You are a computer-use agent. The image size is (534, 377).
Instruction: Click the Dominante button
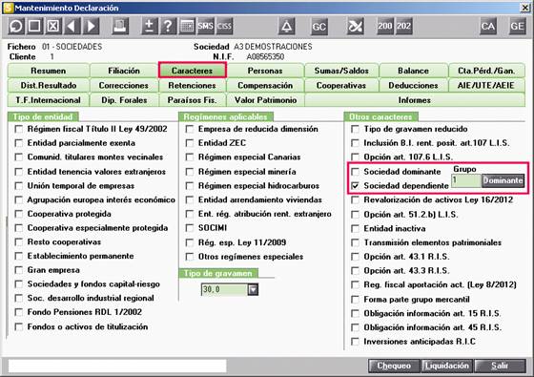point(503,180)
